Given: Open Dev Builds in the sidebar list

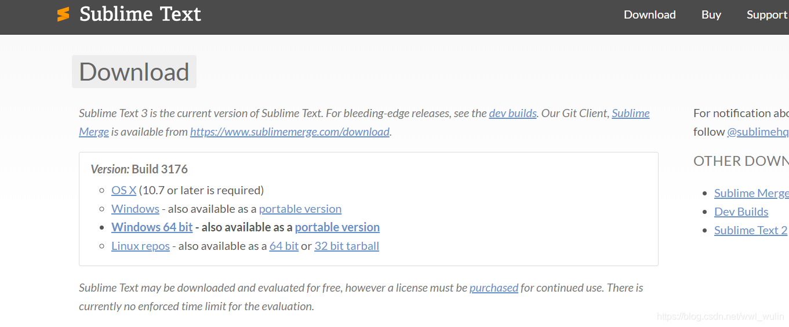Looking at the screenshot, I should click(x=741, y=212).
